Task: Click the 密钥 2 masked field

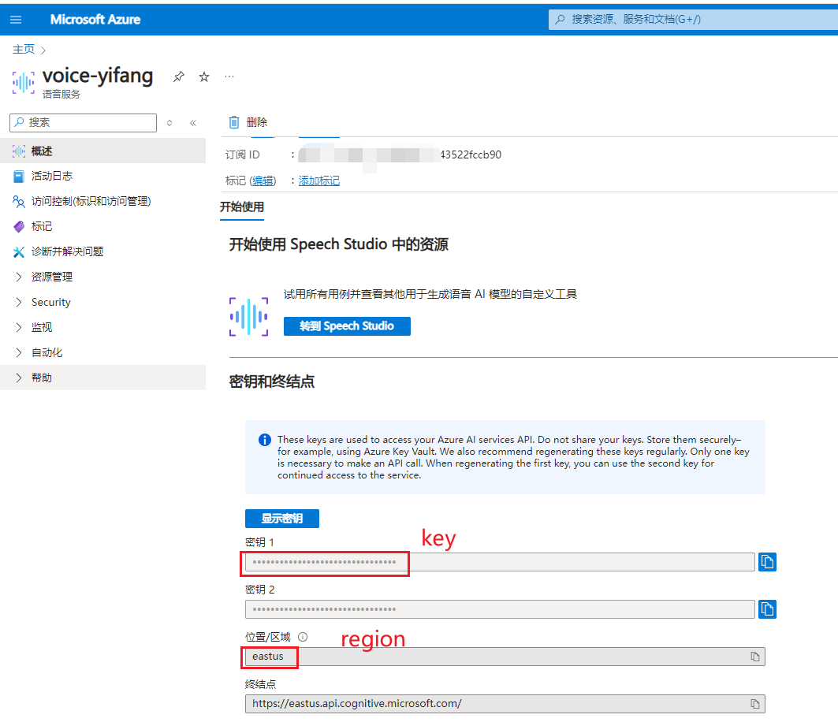Action: 500,609
